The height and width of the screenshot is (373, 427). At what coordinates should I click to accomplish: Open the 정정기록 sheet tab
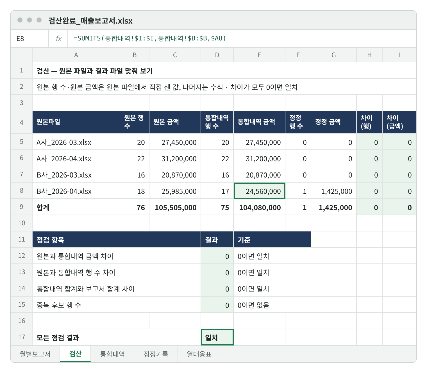156,354
